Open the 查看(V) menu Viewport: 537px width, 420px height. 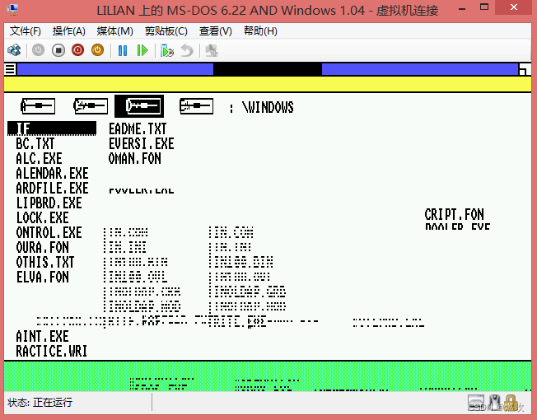click(216, 31)
